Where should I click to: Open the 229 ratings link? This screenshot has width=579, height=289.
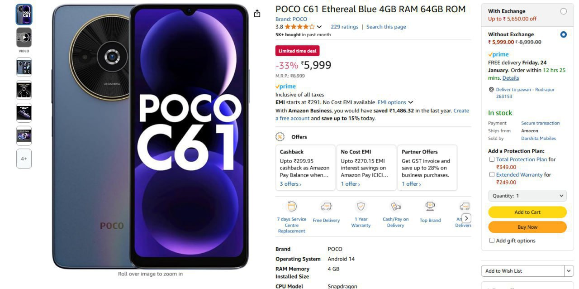coord(344,27)
